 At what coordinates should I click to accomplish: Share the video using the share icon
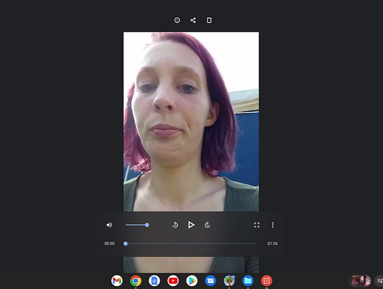pyautogui.click(x=193, y=20)
